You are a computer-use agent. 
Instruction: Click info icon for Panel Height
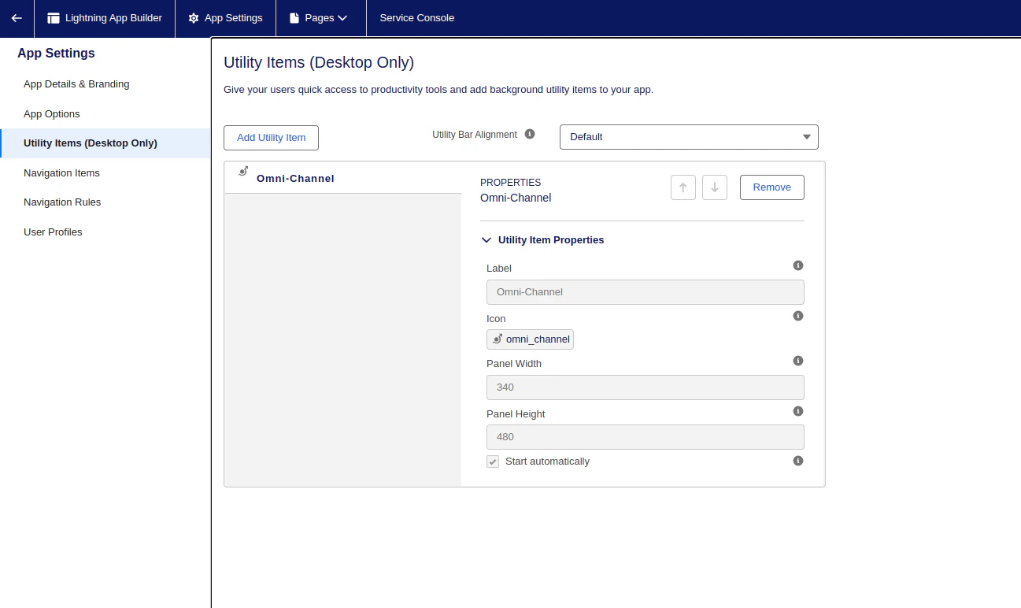798,411
